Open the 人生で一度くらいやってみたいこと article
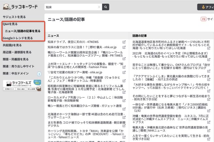This screenshot has height=142, width=214. coord(171,137)
